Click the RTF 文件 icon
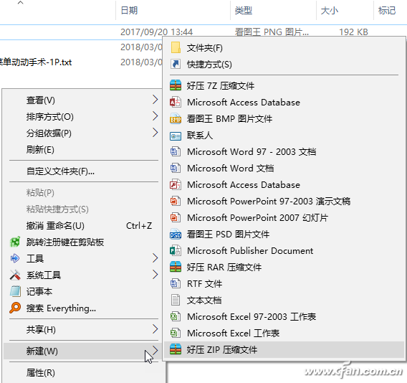 click(176, 283)
